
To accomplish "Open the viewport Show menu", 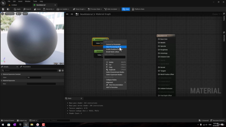I will (x=25, y=14).
